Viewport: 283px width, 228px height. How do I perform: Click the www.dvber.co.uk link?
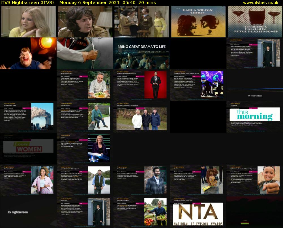click(260, 3)
